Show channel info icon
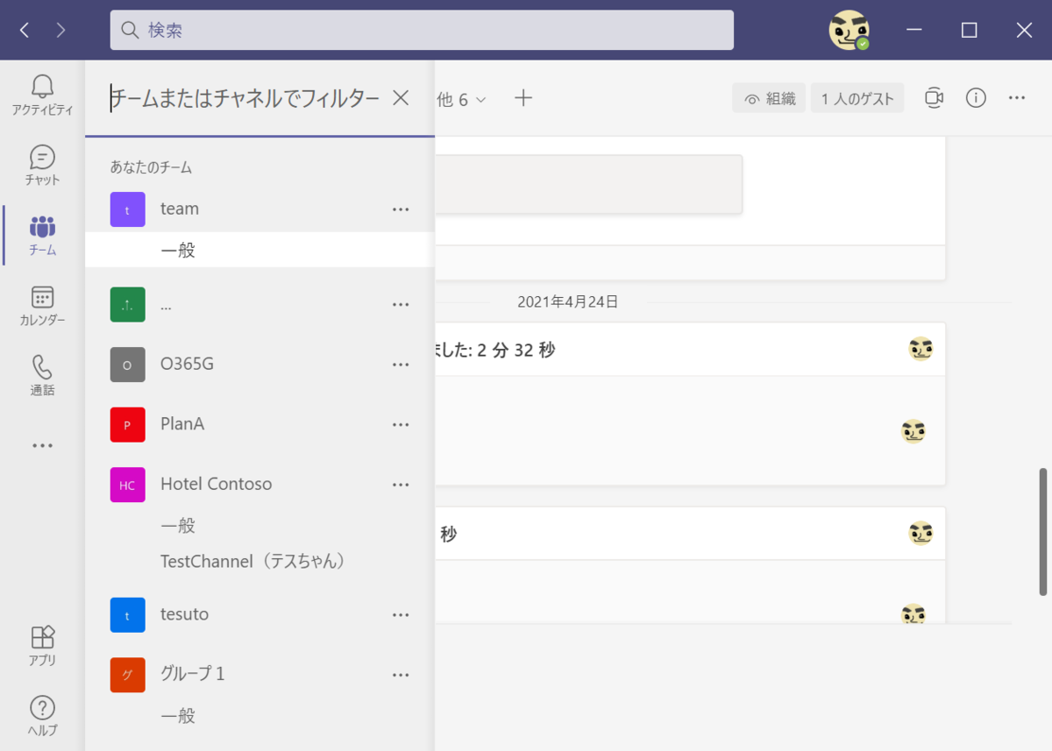 [976, 98]
